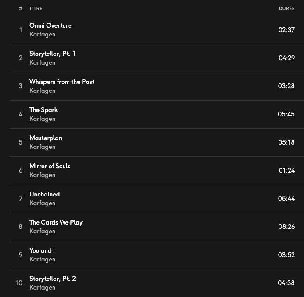304x297 pixels.
Task: Start The Cards We Play
Action: click(x=56, y=222)
